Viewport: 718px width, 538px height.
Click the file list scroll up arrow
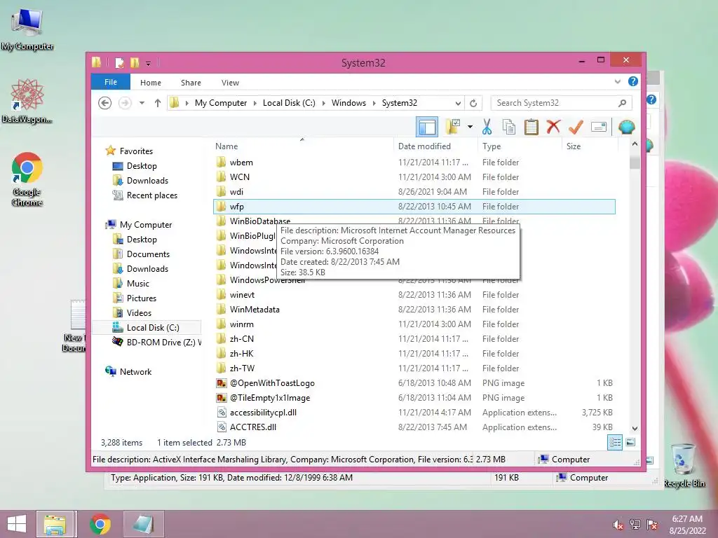pos(635,144)
